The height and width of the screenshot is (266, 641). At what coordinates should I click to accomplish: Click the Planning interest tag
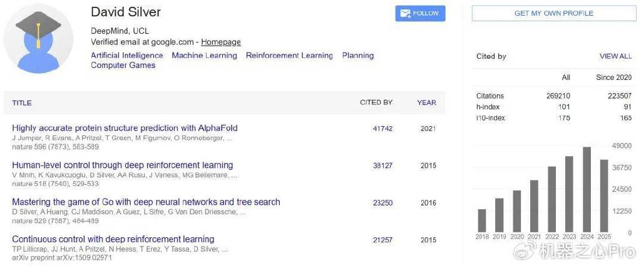click(357, 56)
